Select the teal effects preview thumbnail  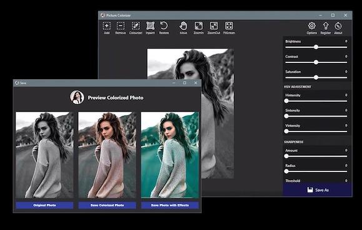pos(170,155)
